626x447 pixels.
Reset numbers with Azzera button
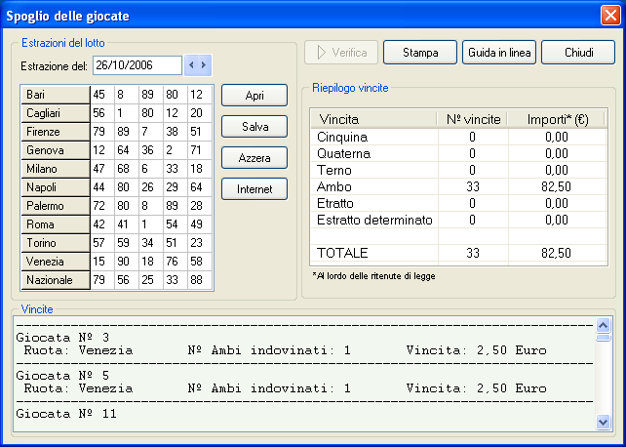tap(254, 158)
